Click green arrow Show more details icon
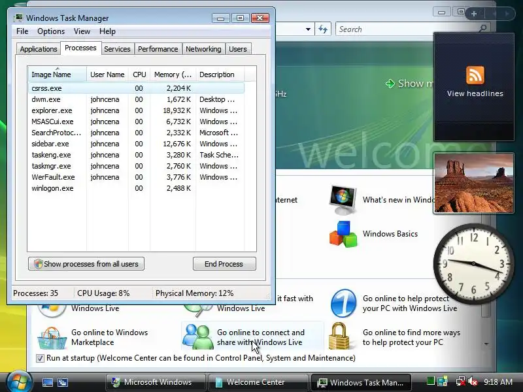 coord(390,84)
